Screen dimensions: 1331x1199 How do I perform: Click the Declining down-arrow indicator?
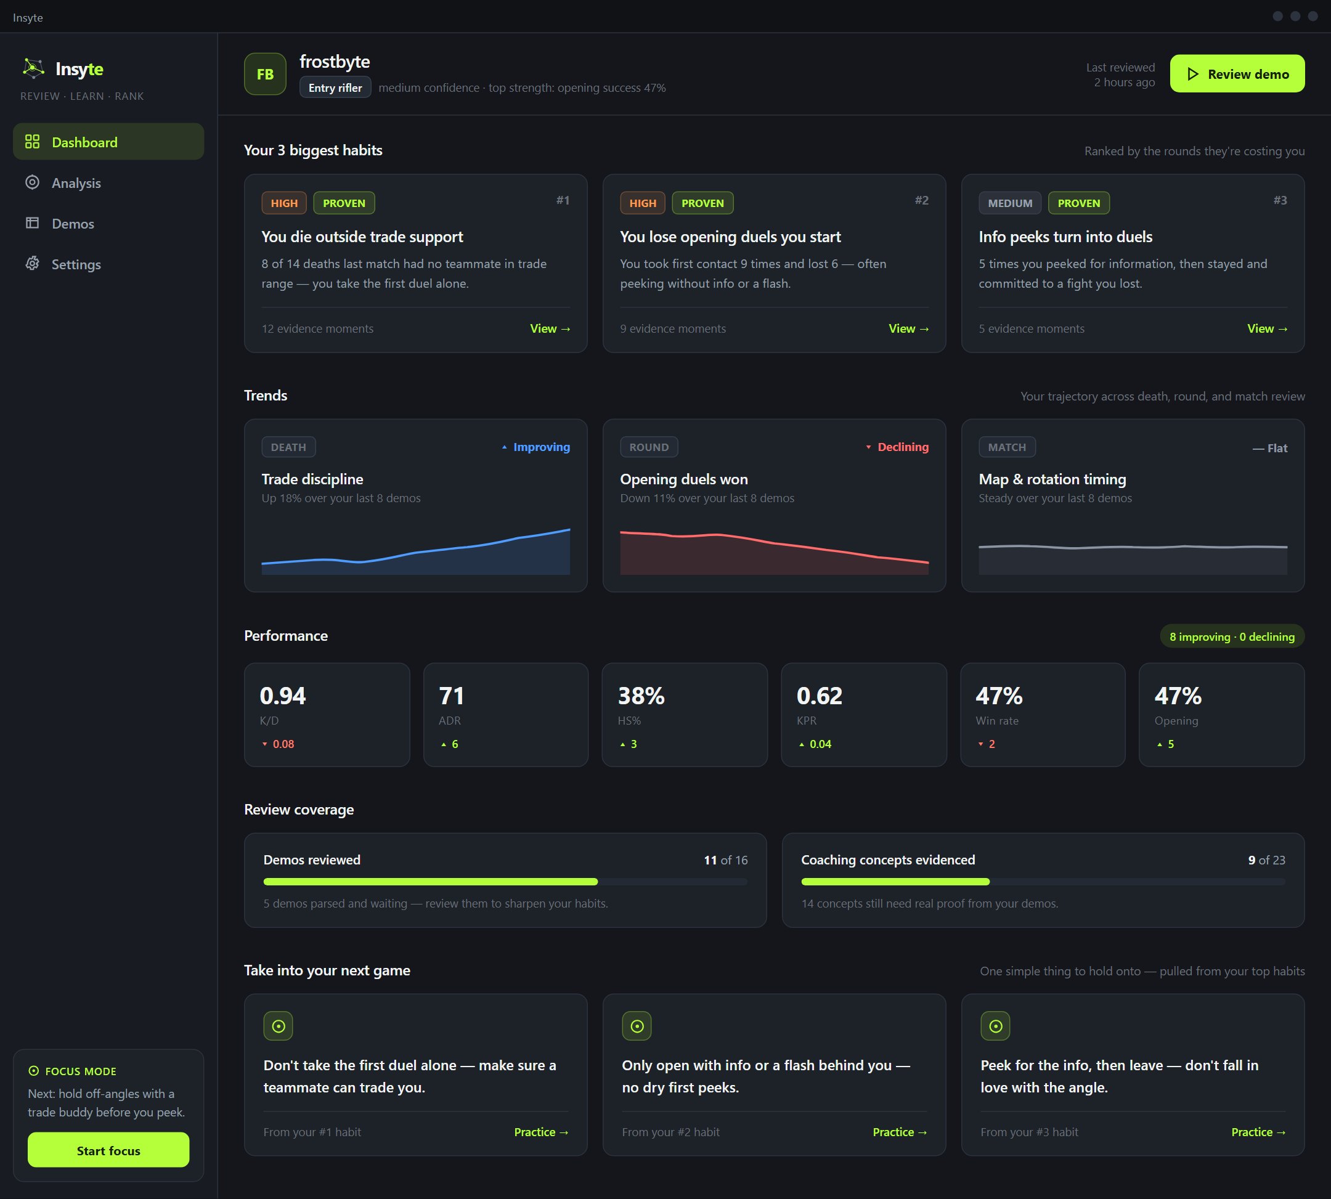coord(868,447)
